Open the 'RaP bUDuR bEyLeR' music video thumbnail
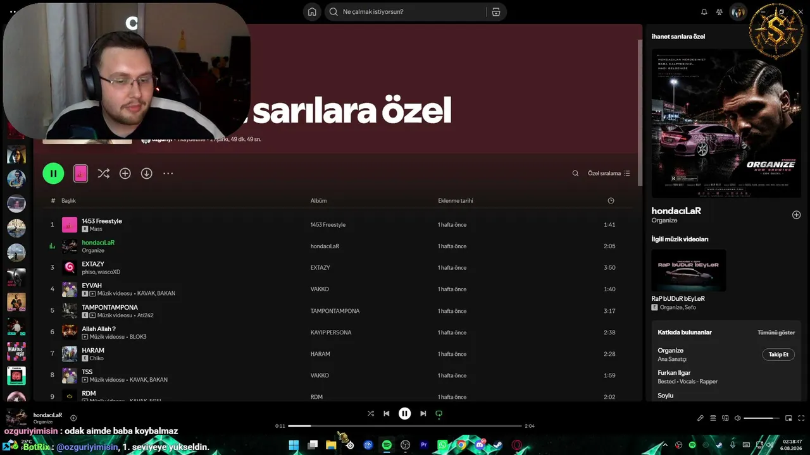 point(689,270)
